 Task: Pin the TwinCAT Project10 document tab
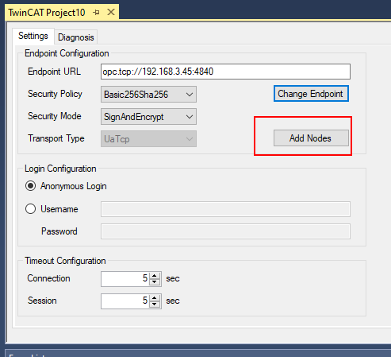click(97, 12)
